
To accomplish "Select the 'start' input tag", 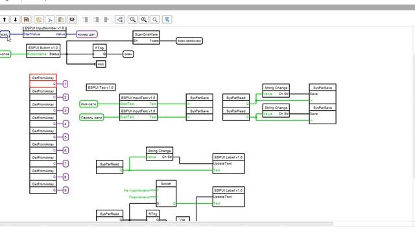I will (5, 34).
